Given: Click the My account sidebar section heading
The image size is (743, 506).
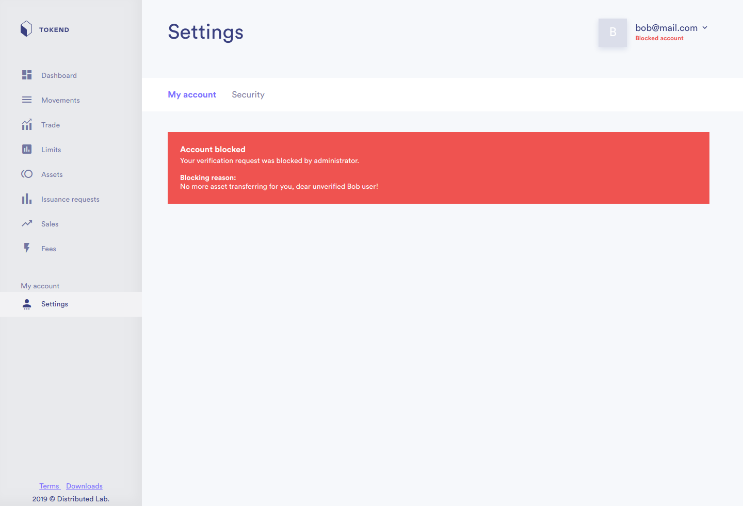Looking at the screenshot, I should (40, 286).
